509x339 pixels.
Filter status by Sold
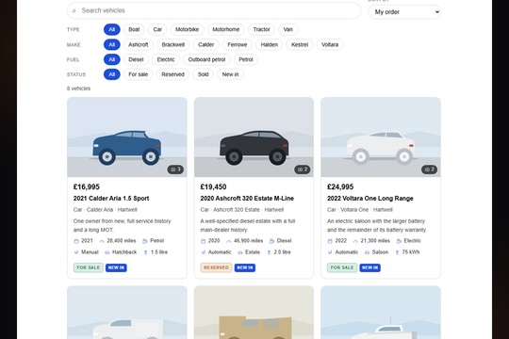[204, 74]
